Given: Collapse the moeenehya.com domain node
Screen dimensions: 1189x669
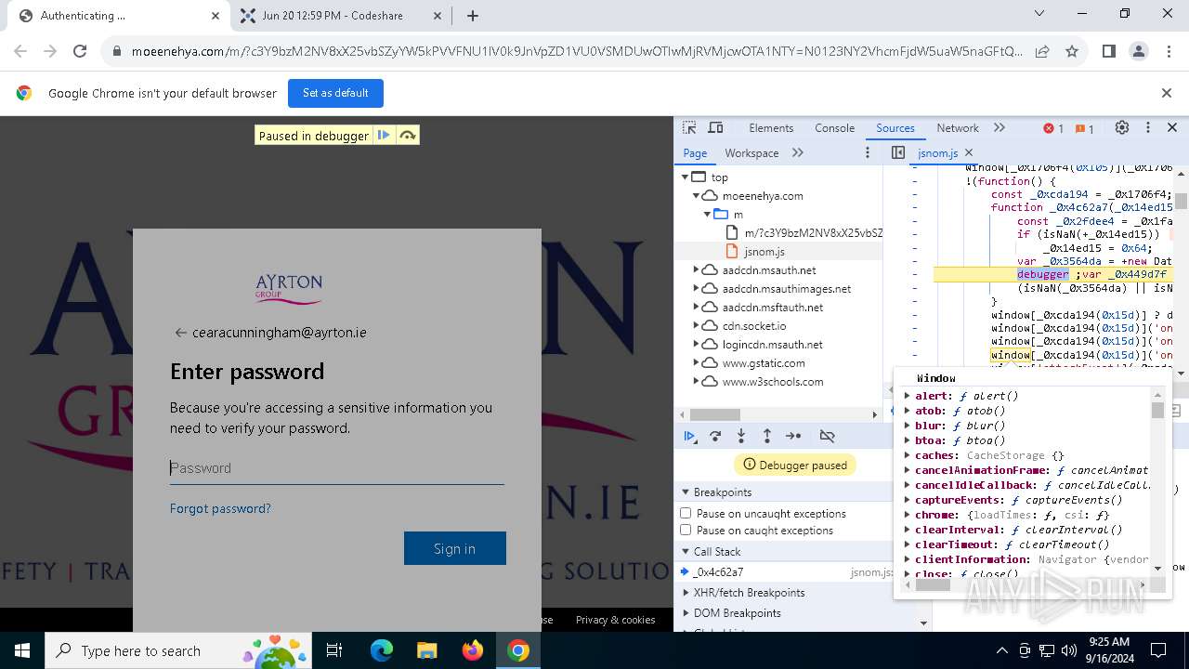Looking at the screenshot, I should coord(696,196).
